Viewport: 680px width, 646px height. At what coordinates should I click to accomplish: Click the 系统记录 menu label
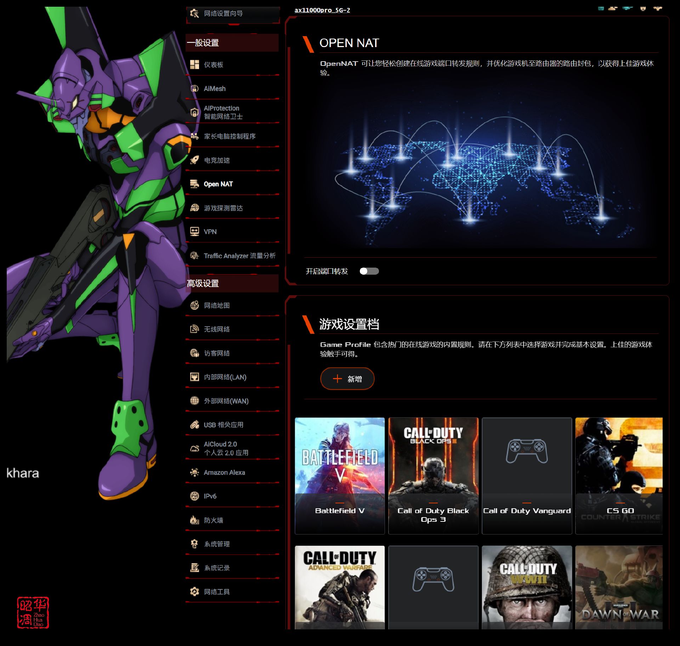click(x=217, y=568)
